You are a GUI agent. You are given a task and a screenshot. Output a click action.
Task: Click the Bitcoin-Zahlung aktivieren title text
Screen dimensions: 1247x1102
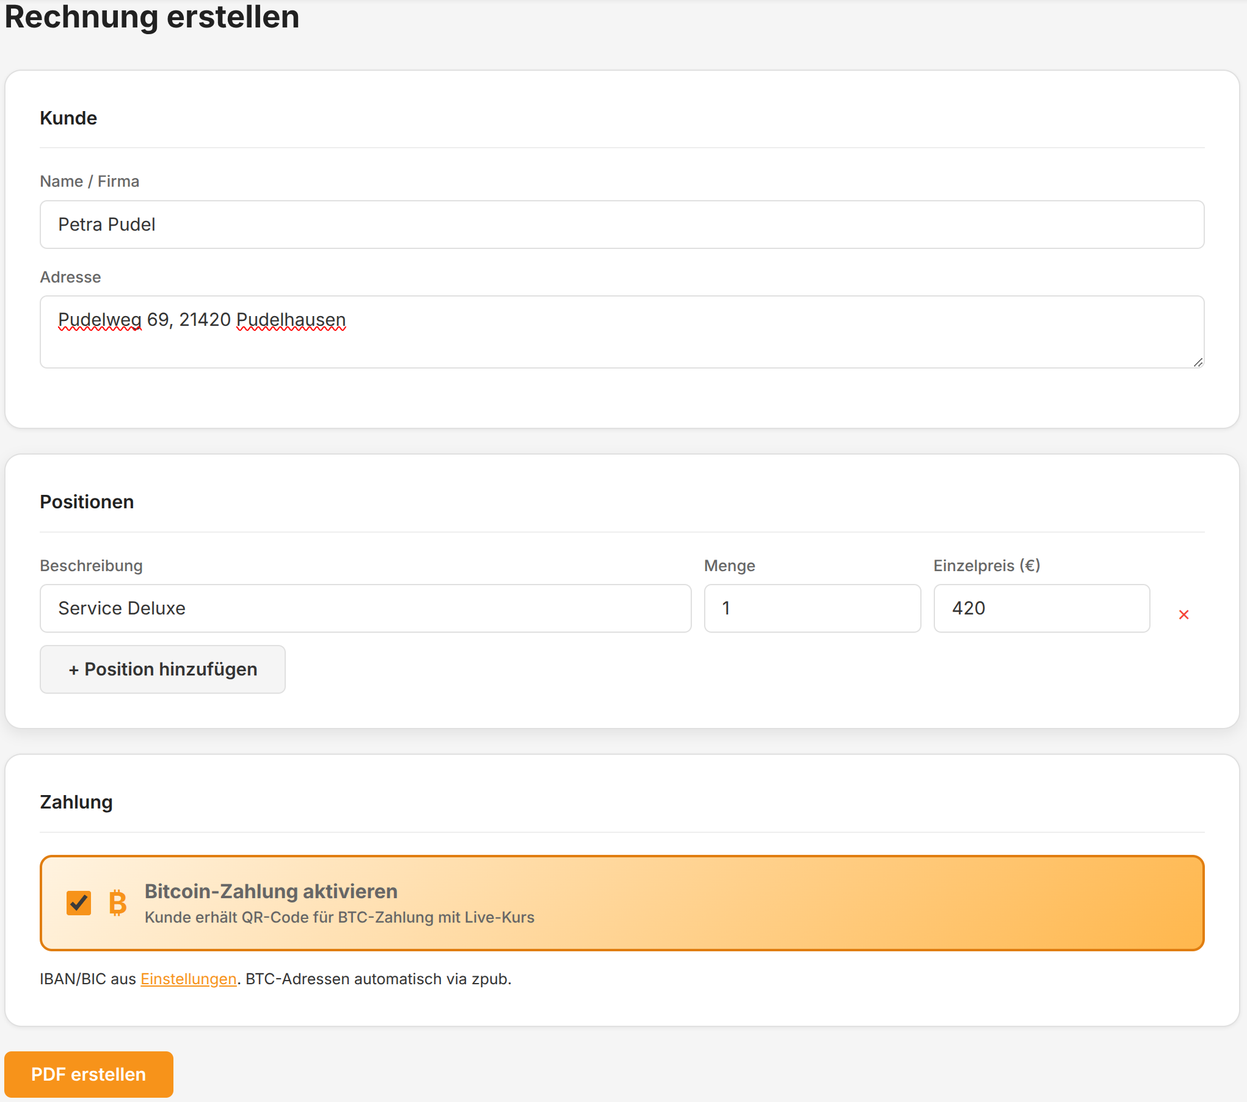pos(271,891)
